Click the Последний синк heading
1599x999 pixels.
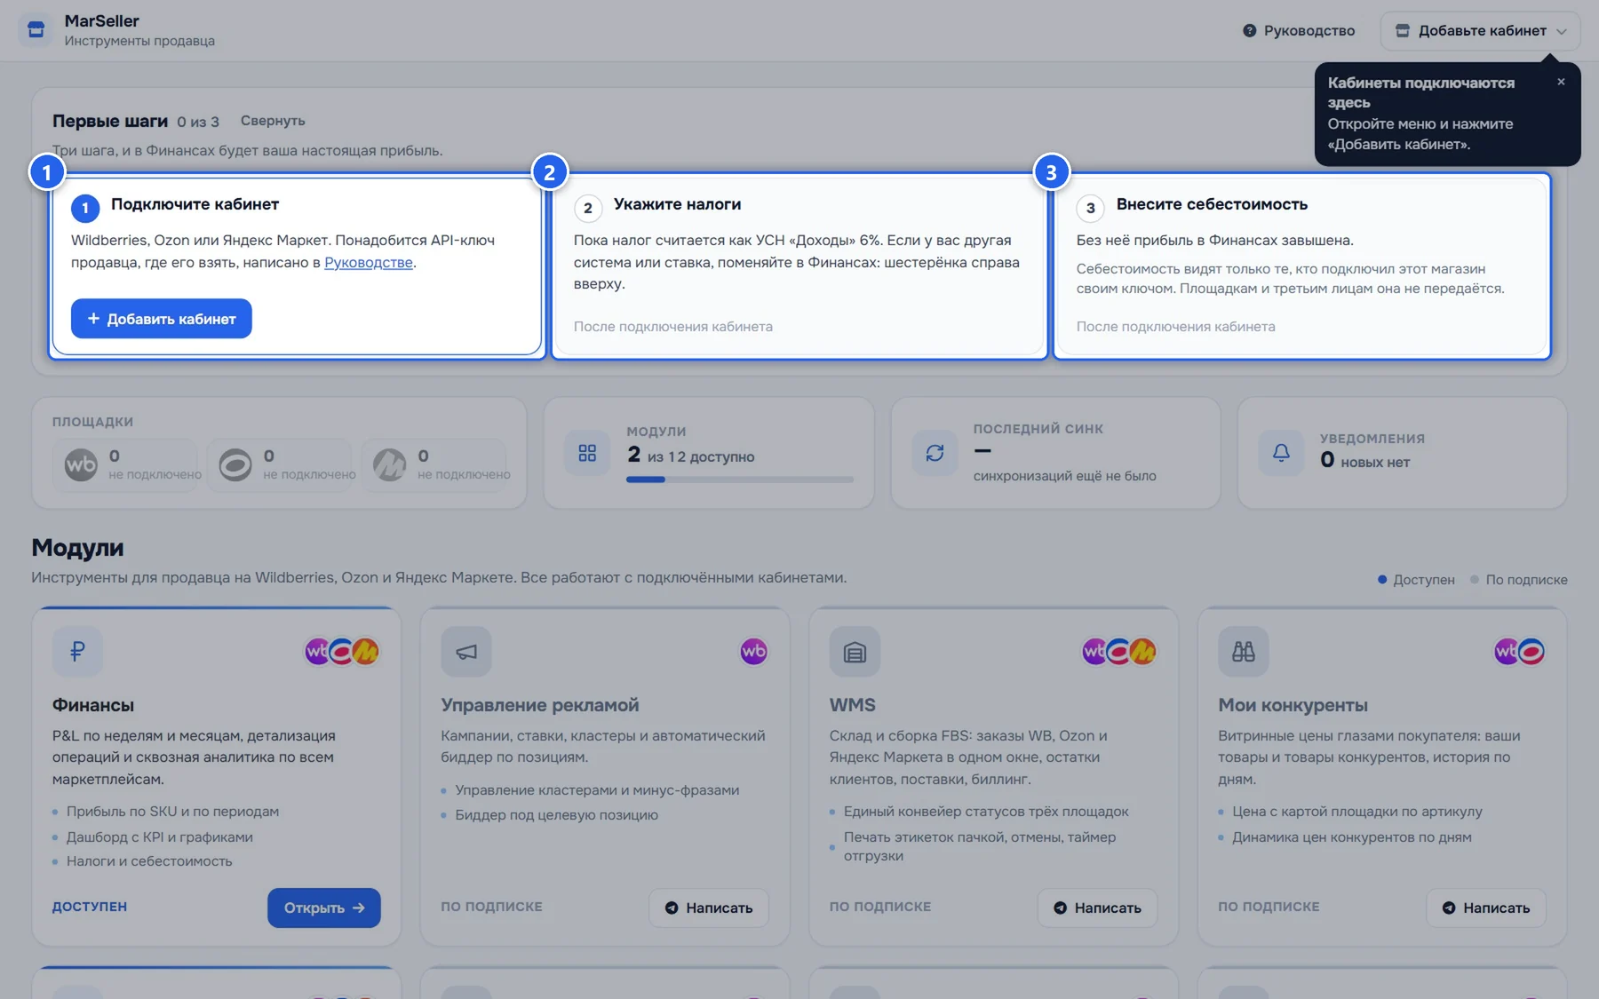click(1038, 428)
